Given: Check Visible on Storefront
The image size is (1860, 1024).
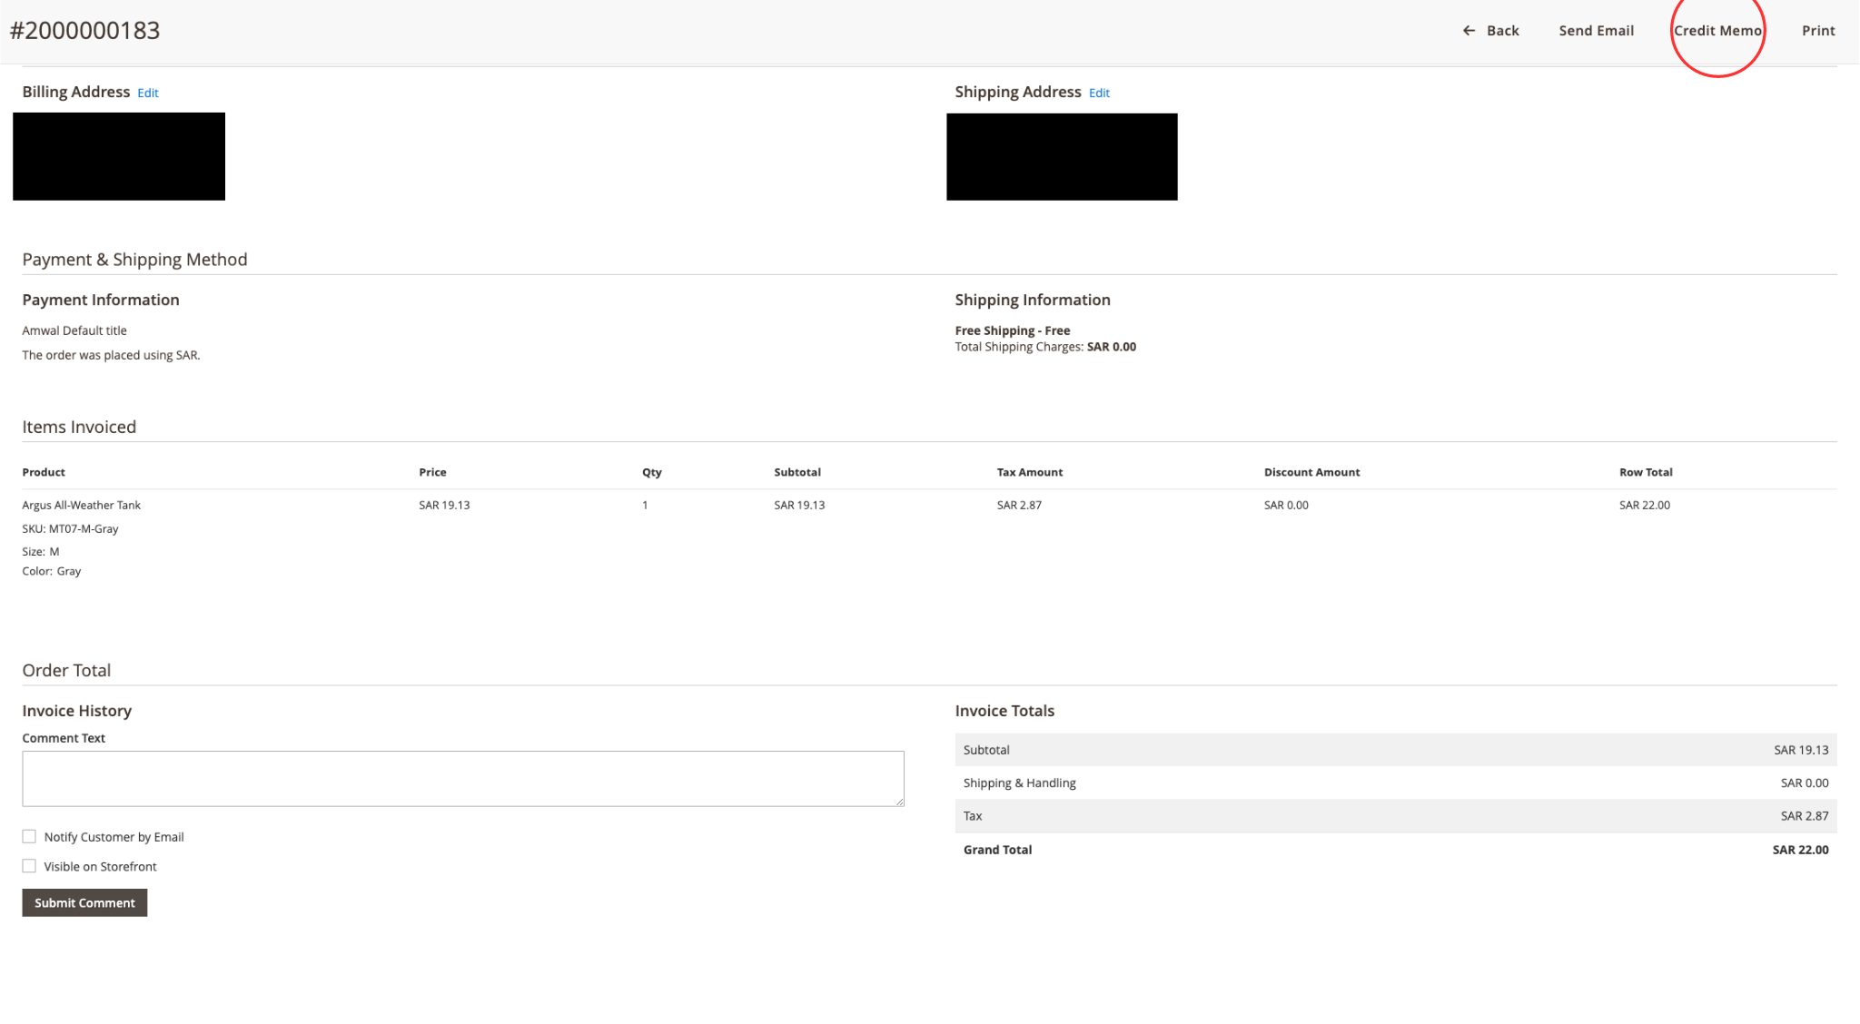Looking at the screenshot, I should [x=30, y=866].
